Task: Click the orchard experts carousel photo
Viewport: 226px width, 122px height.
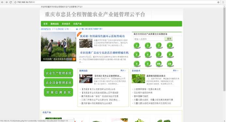Action: click(58, 46)
